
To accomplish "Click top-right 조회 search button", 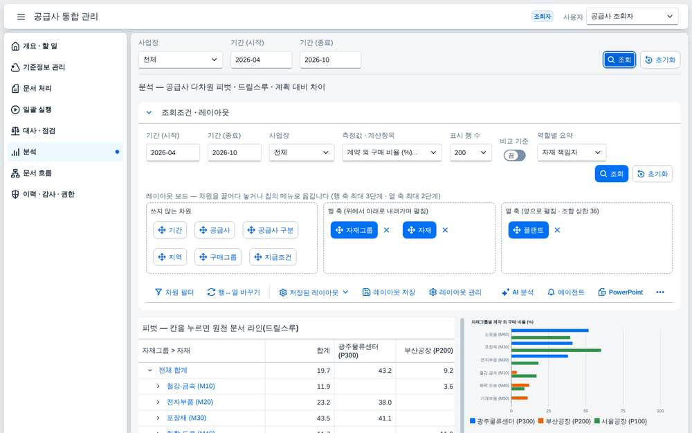I will click(x=619, y=60).
